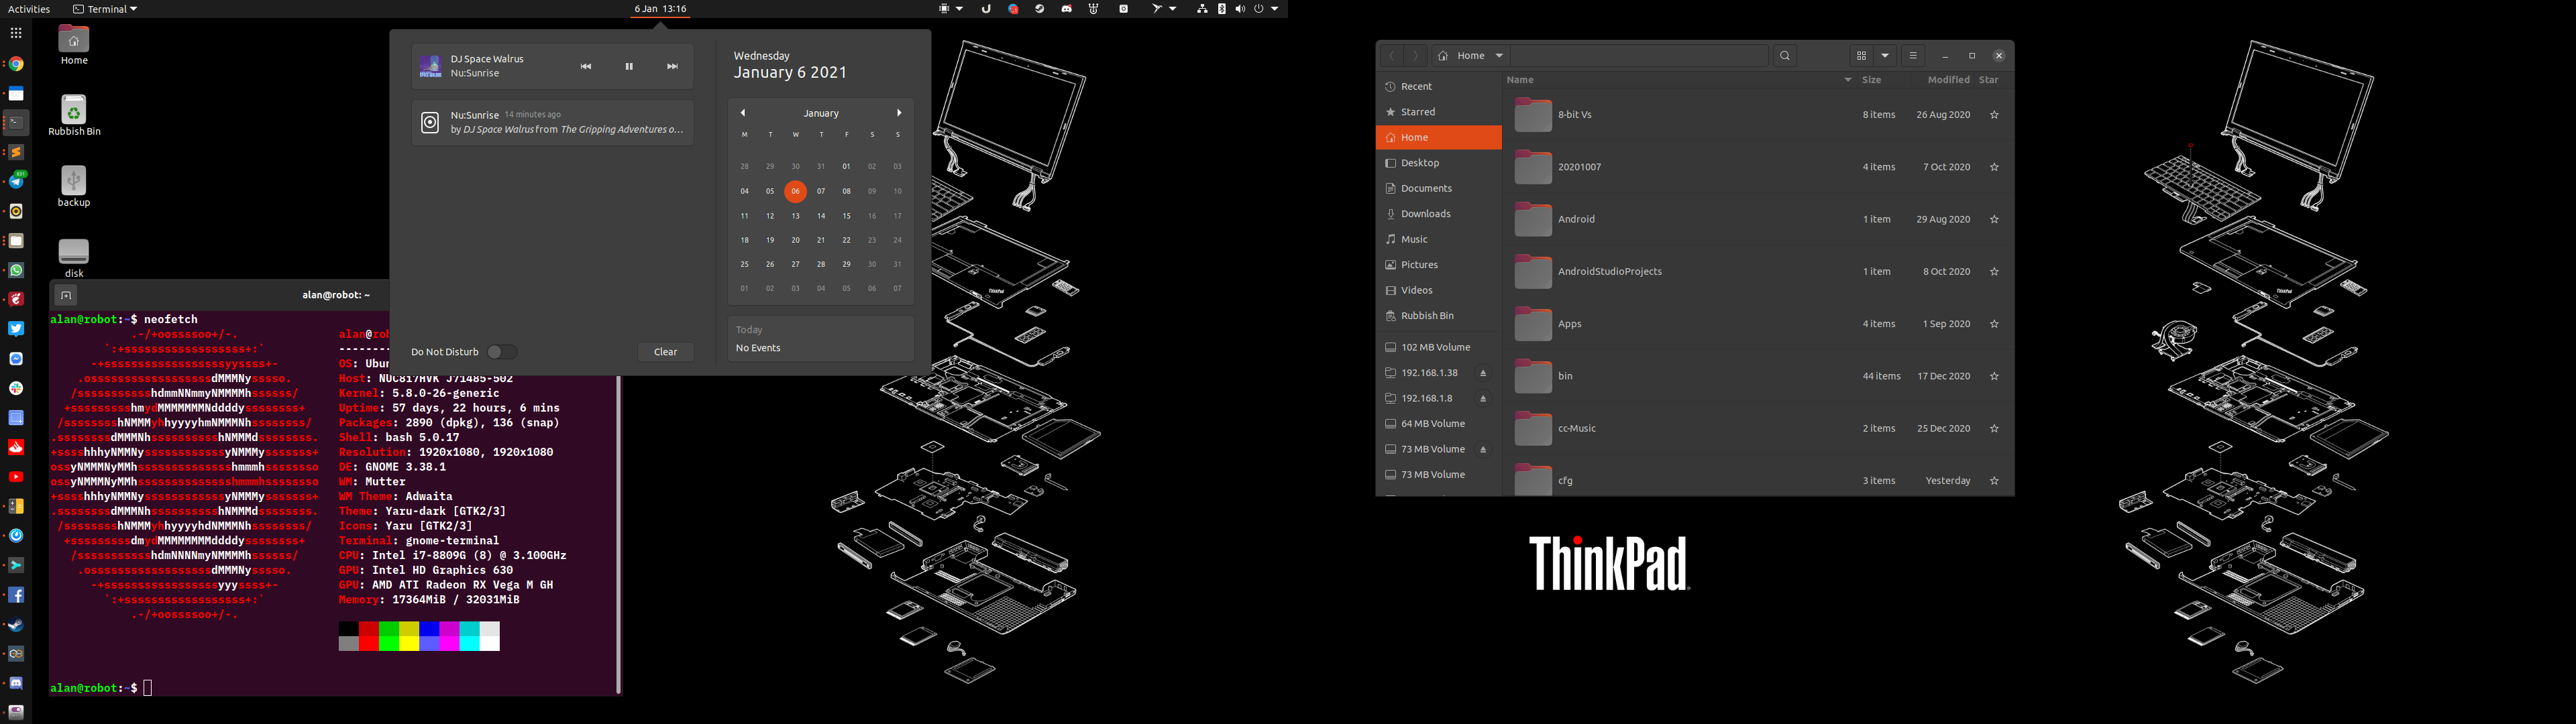
Task: Show the previous month in the calendar
Action: point(743,113)
